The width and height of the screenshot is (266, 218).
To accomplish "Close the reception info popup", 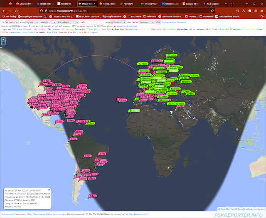I will pyautogui.click(x=49, y=189).
